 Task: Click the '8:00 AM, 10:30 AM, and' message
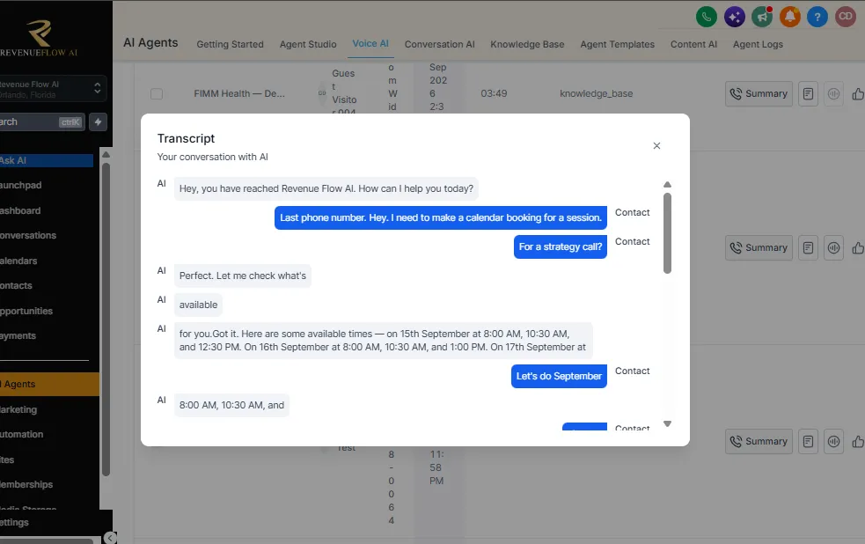[231, 406]
